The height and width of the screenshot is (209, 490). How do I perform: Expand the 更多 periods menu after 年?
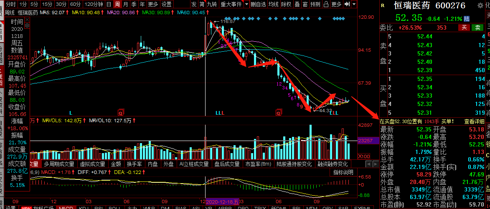pos(153,4)
